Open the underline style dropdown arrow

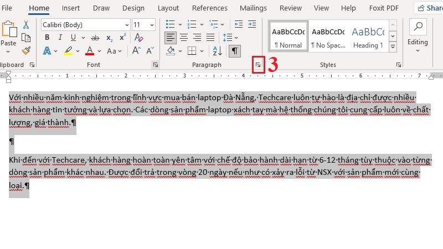pos(83,38)
